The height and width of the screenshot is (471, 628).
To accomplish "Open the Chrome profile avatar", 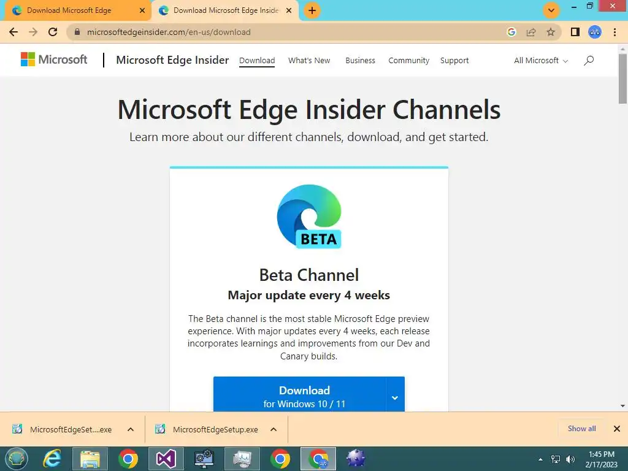I will [x=595, y=32].
